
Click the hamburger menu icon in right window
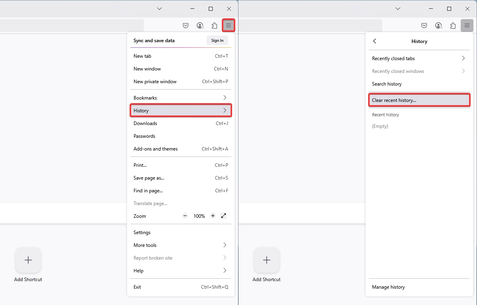coord(467,25)
